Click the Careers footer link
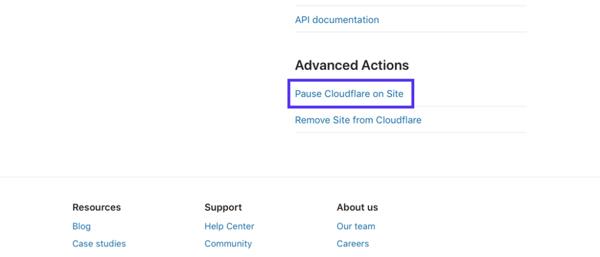 (x=353, y=244)
